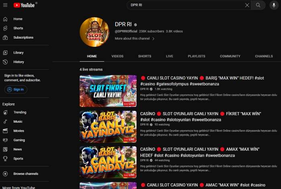Click the Sports trophy icon
Viewport: 281px width, 189px height.
[x=5, y=159]
